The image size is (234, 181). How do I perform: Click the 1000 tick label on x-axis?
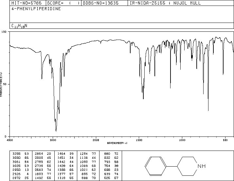(x=182, y=140)
